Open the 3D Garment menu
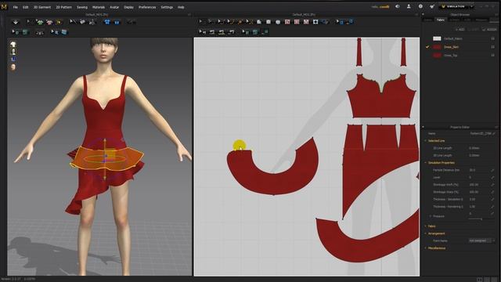This screenshot has width=501, height=282. coord(42,7)
